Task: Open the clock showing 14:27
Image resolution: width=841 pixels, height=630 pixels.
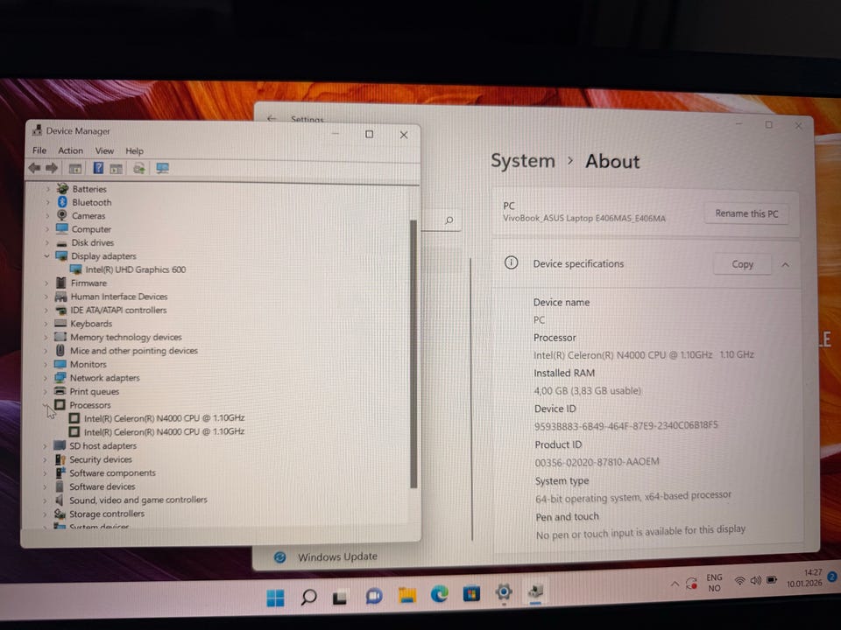Action: pos(804,577)
